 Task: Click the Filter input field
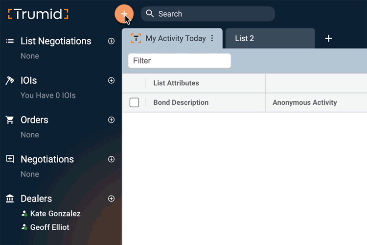180,61
